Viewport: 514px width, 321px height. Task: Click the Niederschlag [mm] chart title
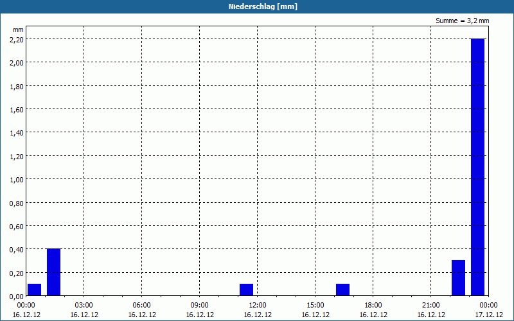point(263,6)
